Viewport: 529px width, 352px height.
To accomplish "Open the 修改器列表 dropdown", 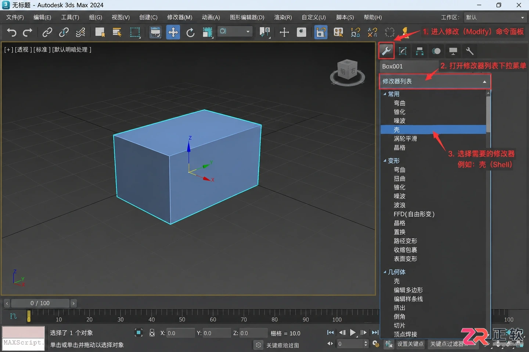I will [x=435, y=81].
